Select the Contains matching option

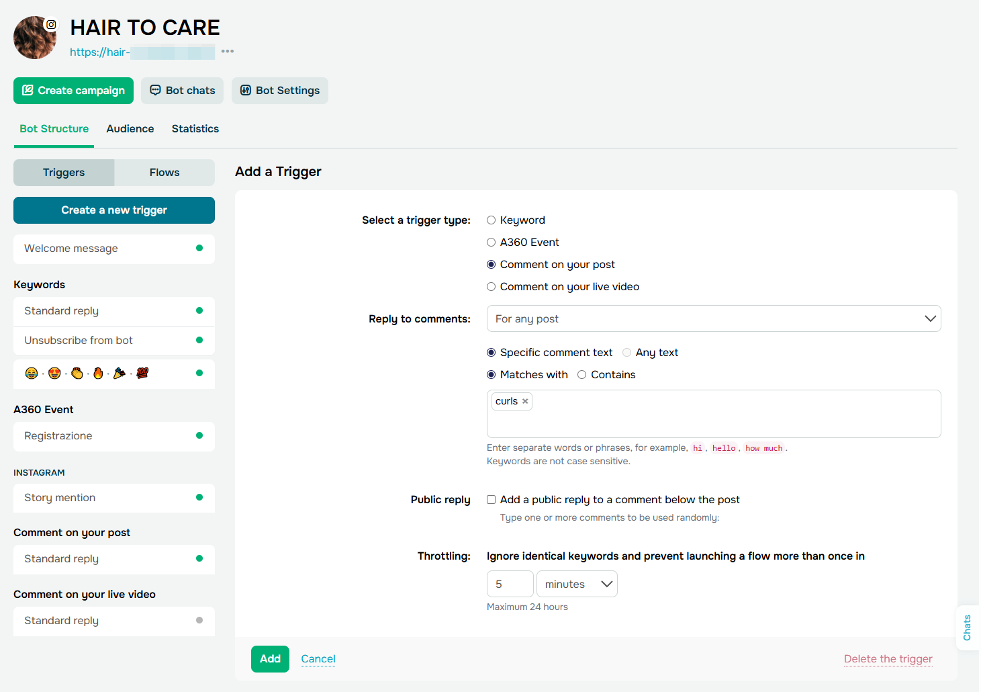coord(582,375)
